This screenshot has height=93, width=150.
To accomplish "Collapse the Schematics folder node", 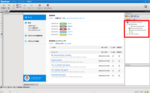I will (128, 24).
